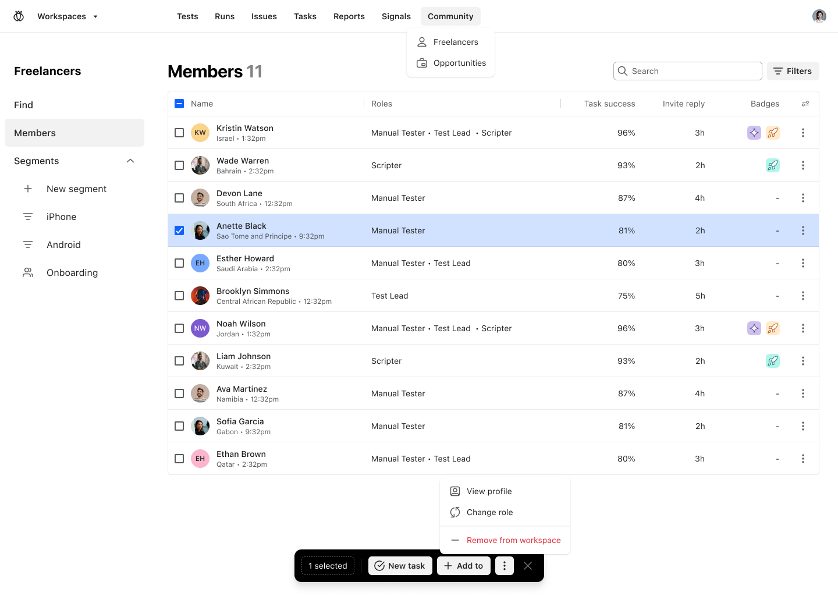Click the Change role icon
The height and width of the screenshot is (596, 838).
coord(454,512)
